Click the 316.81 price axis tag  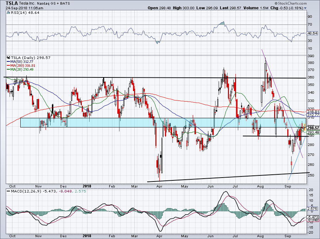(x=313, y=112)
